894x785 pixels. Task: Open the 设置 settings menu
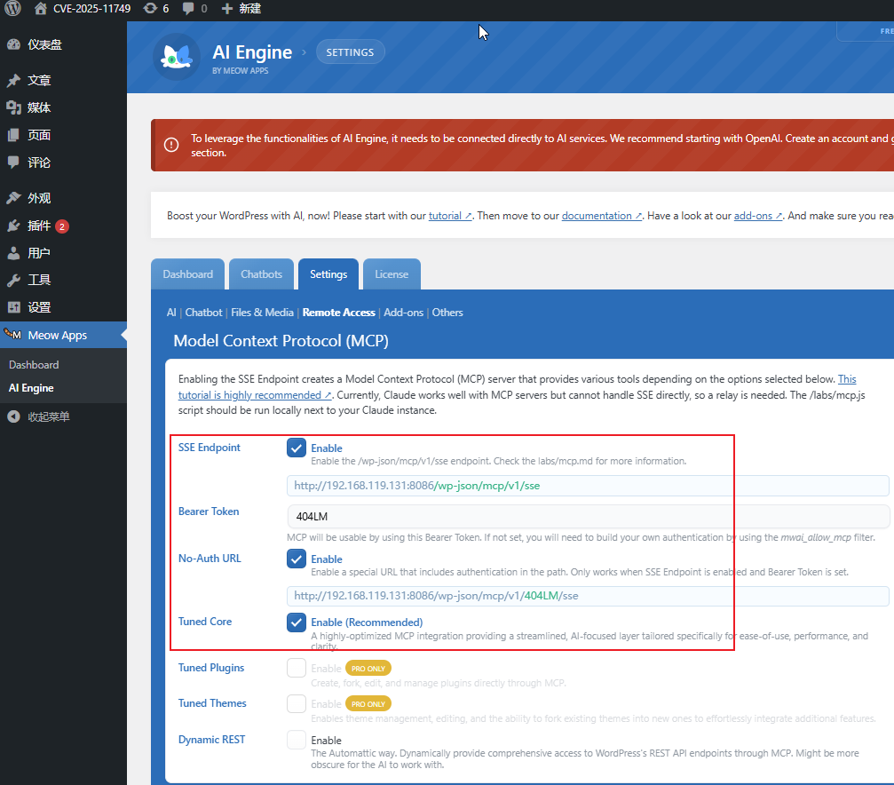point(39,307)
